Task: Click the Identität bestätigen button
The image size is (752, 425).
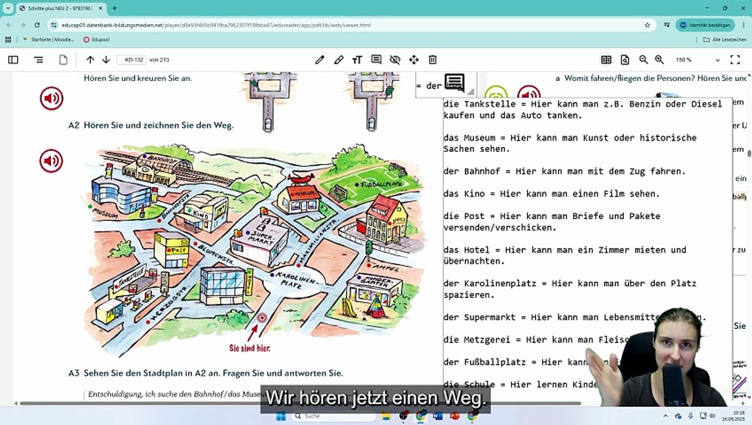Action: [x=705, y=25]
